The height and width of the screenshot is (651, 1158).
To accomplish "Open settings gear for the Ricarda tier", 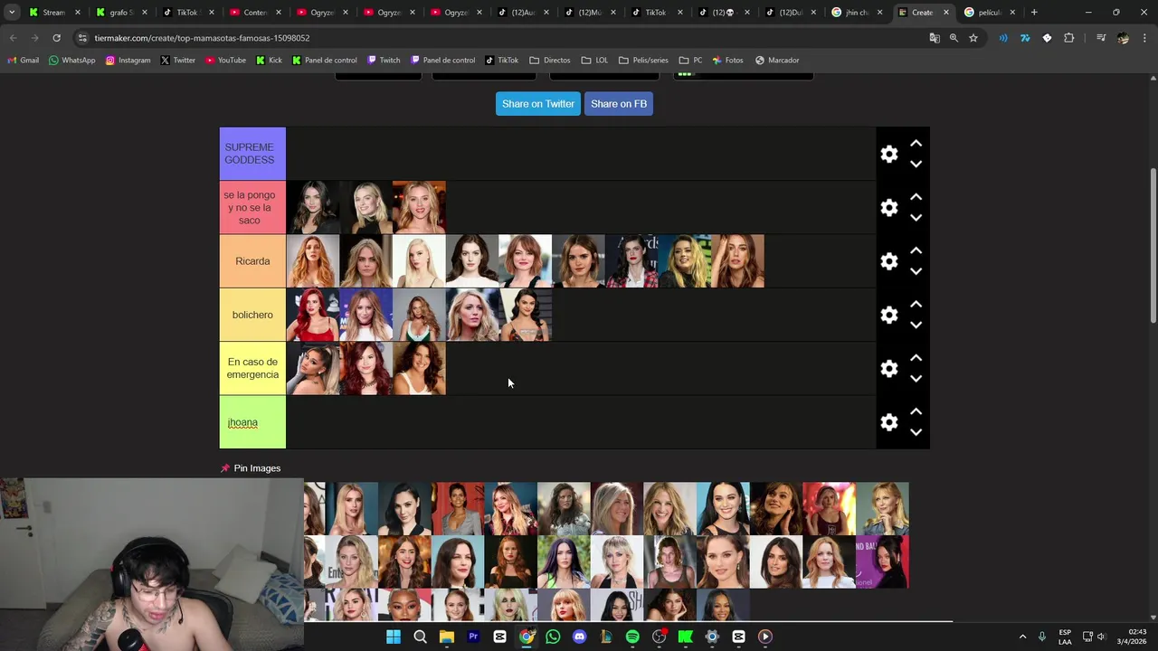I will (x=889, y=261).
